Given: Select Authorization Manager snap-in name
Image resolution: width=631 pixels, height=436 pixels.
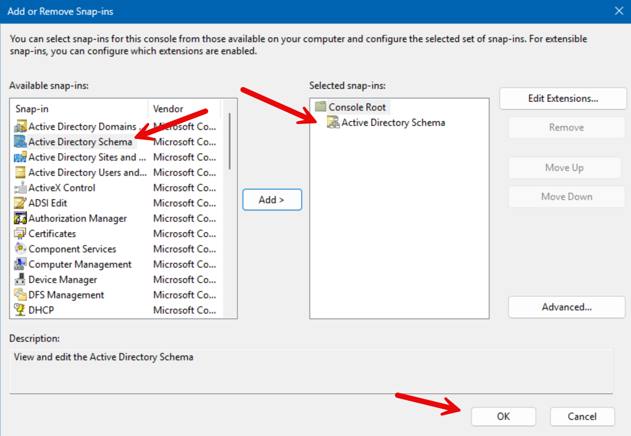Looking at the screenshot, I should click(x=78, y=218).
